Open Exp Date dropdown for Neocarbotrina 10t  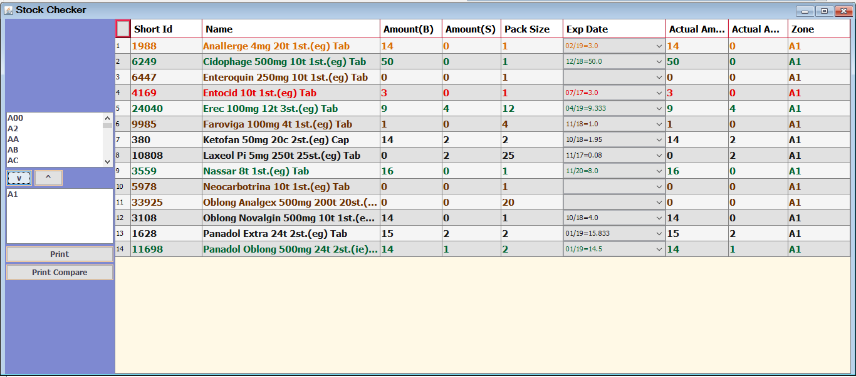659,187
